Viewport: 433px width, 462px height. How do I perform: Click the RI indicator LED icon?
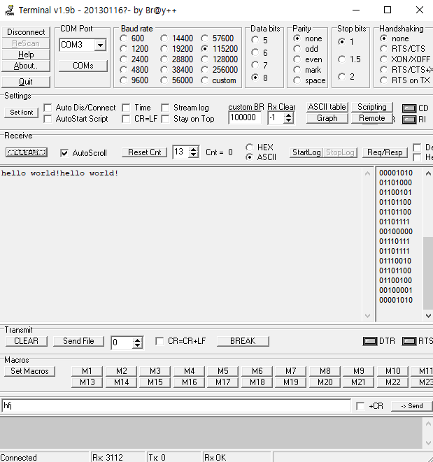click(409, 120)
